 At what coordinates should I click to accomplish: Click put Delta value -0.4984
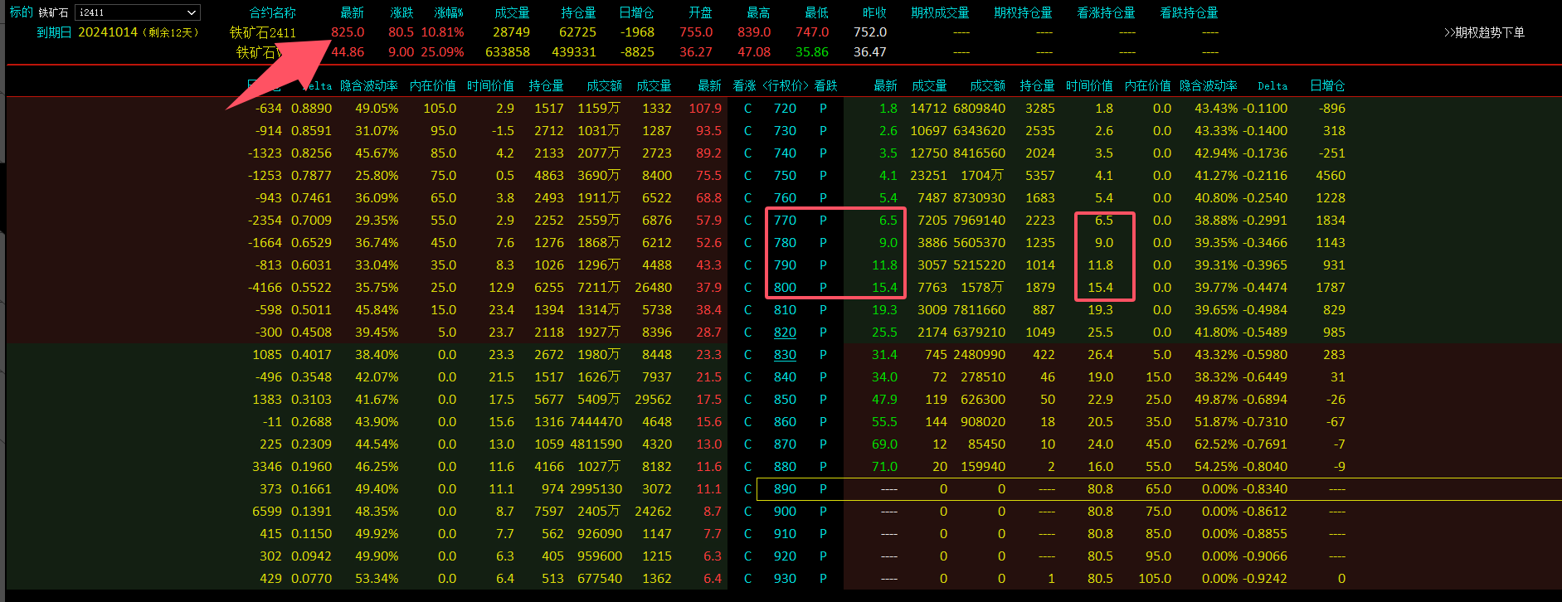click(1265, 310)
